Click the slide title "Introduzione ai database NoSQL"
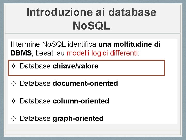Image resolution: width=186 pixels, height=140 pixels. tap(91, 19)
